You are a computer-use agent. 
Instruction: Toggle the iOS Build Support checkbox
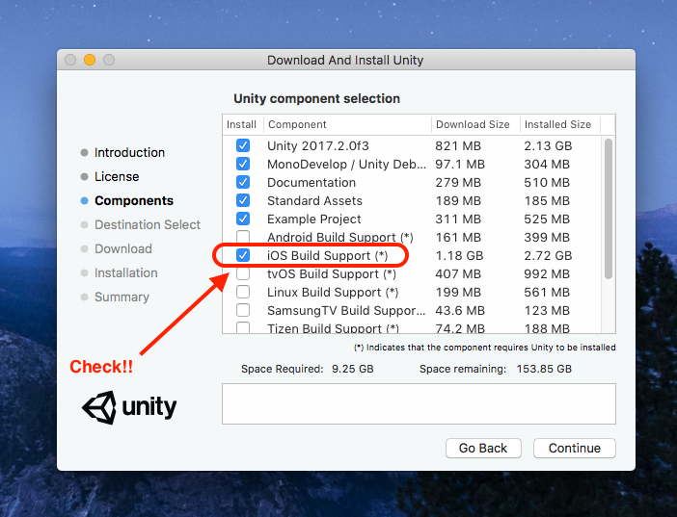(243, 256)
